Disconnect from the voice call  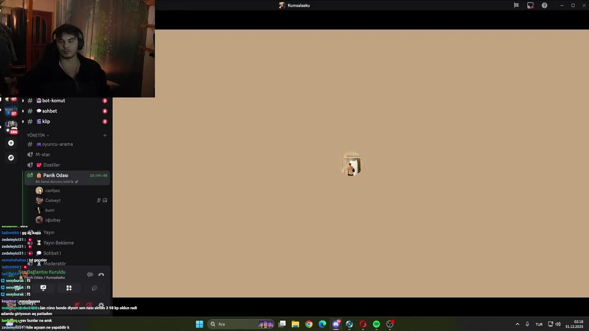(101, 274)
